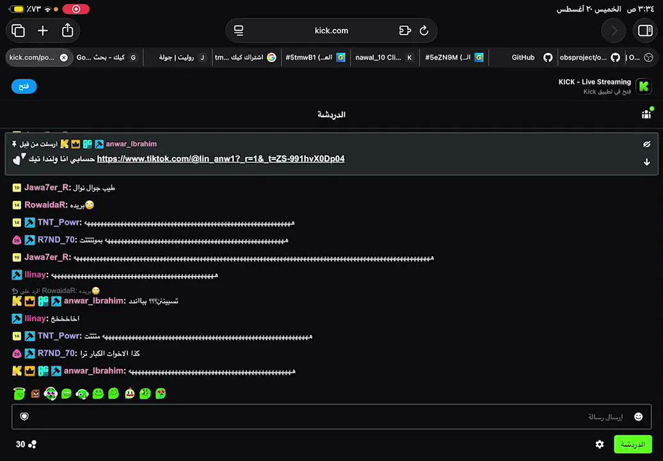Open the emoji picker smiley

click(x=639, y=417)
